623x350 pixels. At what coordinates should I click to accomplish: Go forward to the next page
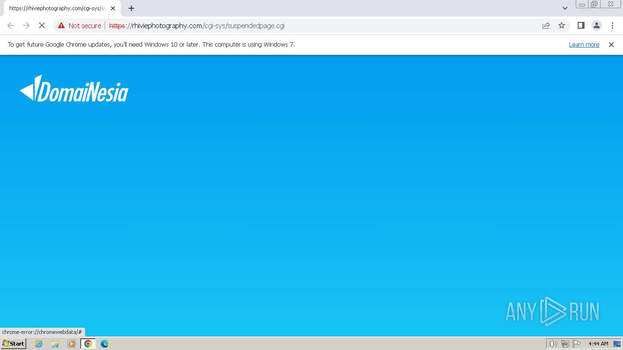tap(26, 25)
